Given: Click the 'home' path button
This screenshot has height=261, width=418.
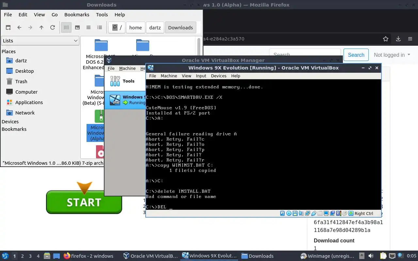Looking at the screenshot, I should [136, 28].
